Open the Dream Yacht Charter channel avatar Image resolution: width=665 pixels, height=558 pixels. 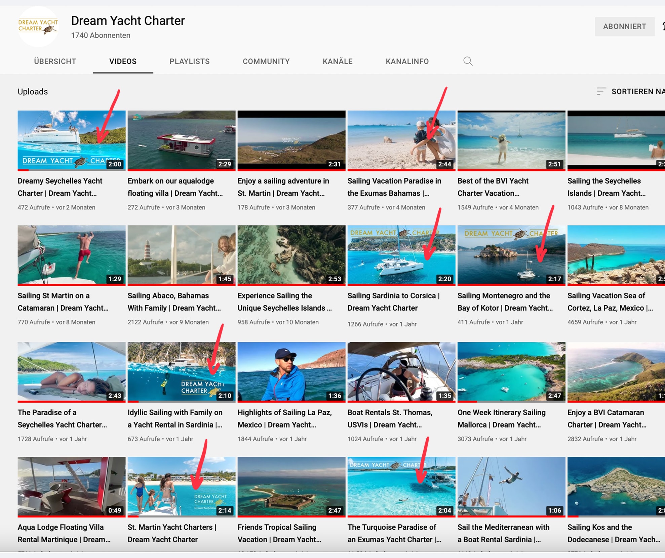(x=38, y=26)
